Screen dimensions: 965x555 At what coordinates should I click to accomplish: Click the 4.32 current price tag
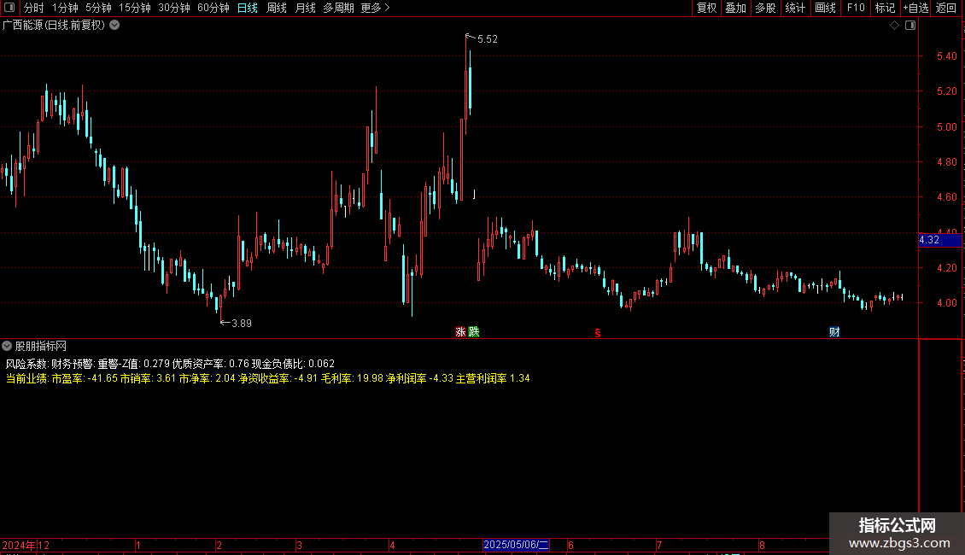click(939, 240)
